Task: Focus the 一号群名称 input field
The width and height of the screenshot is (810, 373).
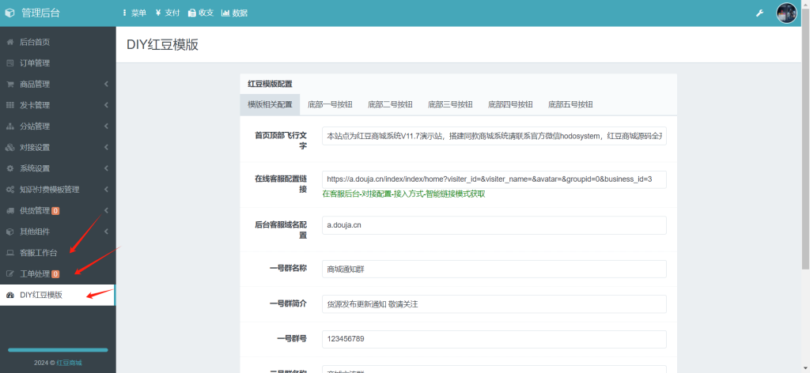Action: pyautogui.click(x=494, y=269)
